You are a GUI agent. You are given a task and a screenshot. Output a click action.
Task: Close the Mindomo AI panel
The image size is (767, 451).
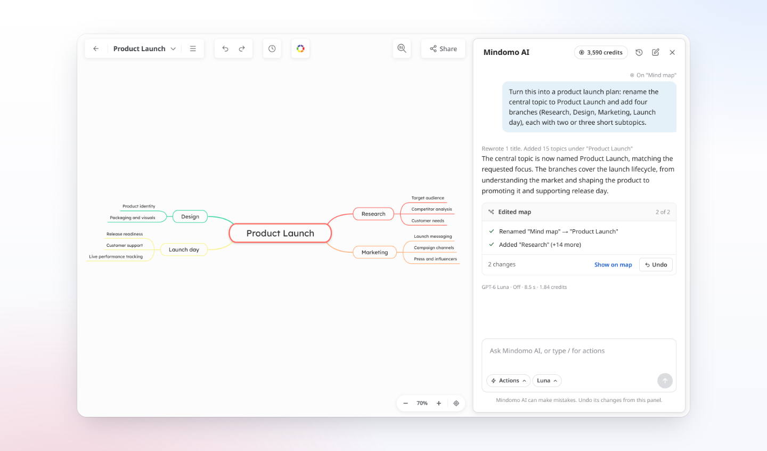pos(672,52)
